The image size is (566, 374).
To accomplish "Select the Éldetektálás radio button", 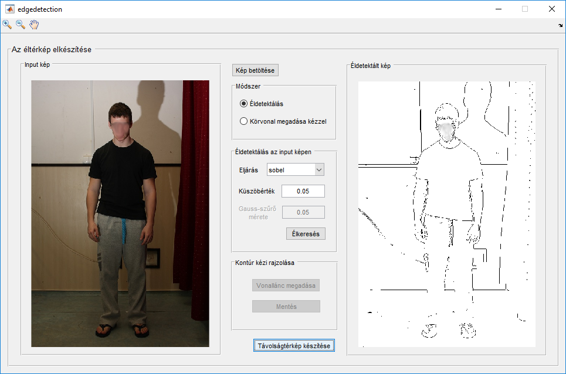I will [x=244, y=104].
